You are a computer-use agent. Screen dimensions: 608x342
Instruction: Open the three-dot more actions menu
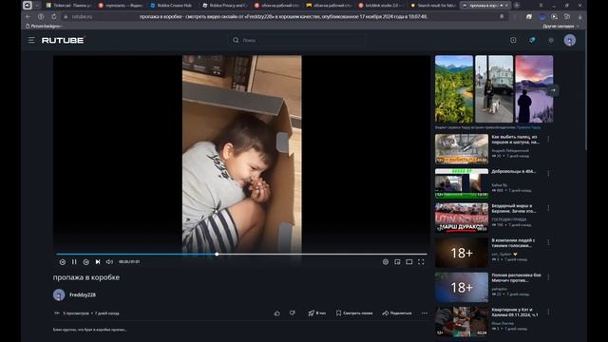pyautogui.click(x=425, y=313)
